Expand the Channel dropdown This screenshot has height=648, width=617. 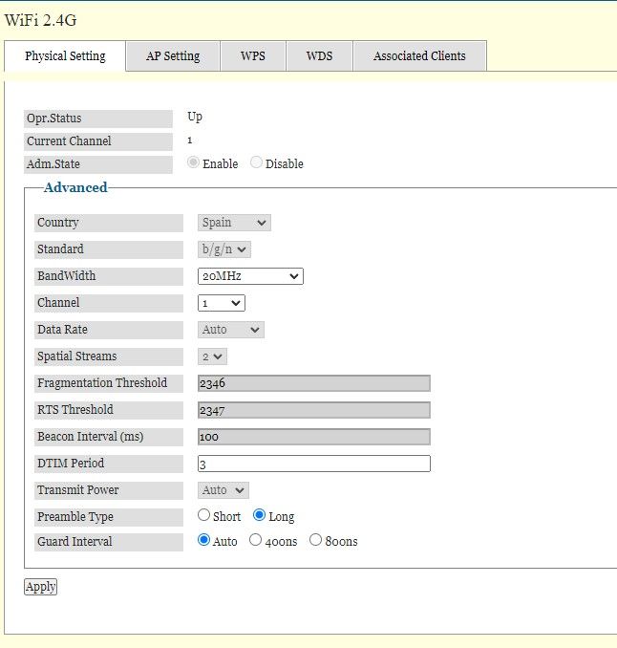click(x=222, y=303)
